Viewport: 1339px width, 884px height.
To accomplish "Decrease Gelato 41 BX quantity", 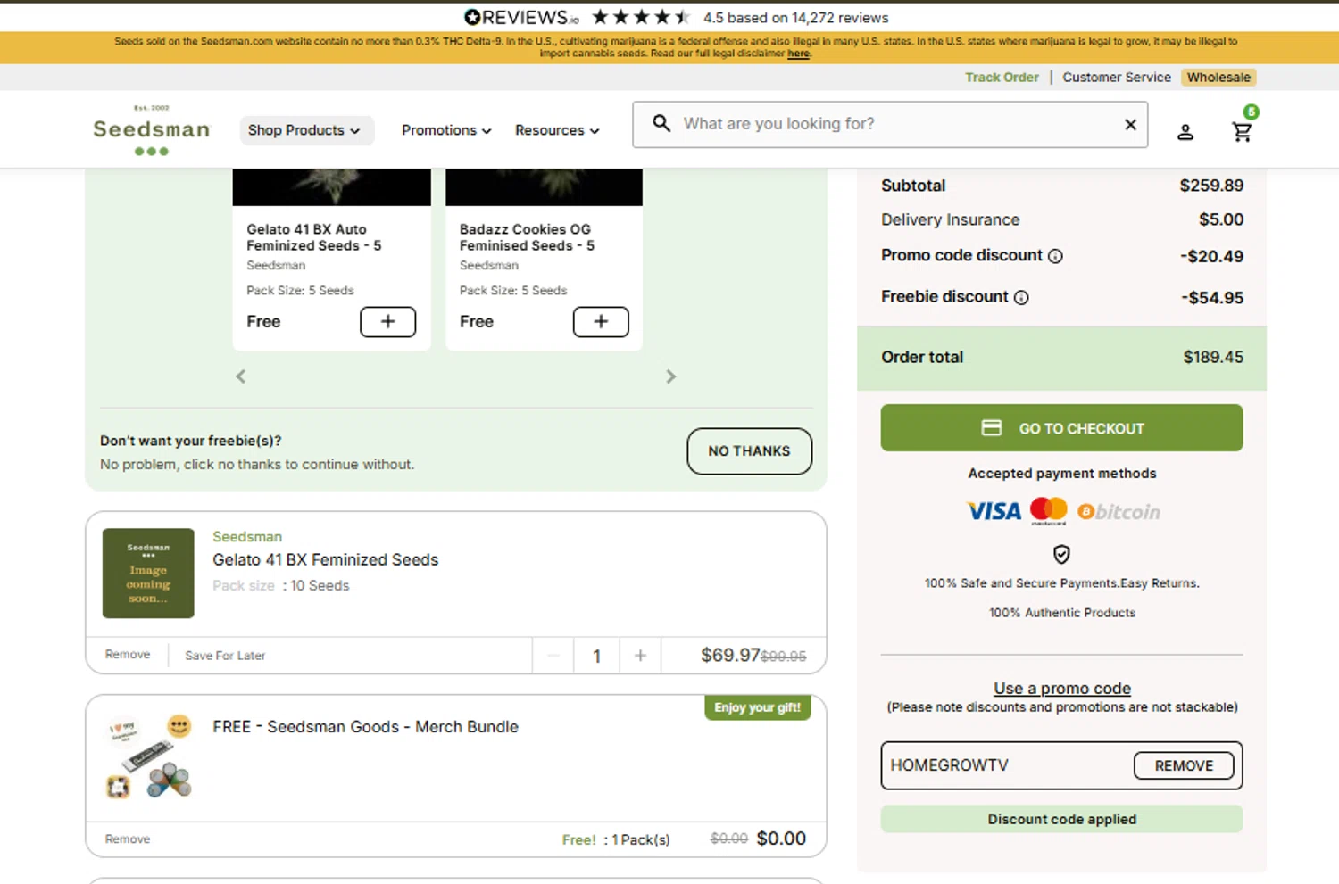I will (553, 656).
